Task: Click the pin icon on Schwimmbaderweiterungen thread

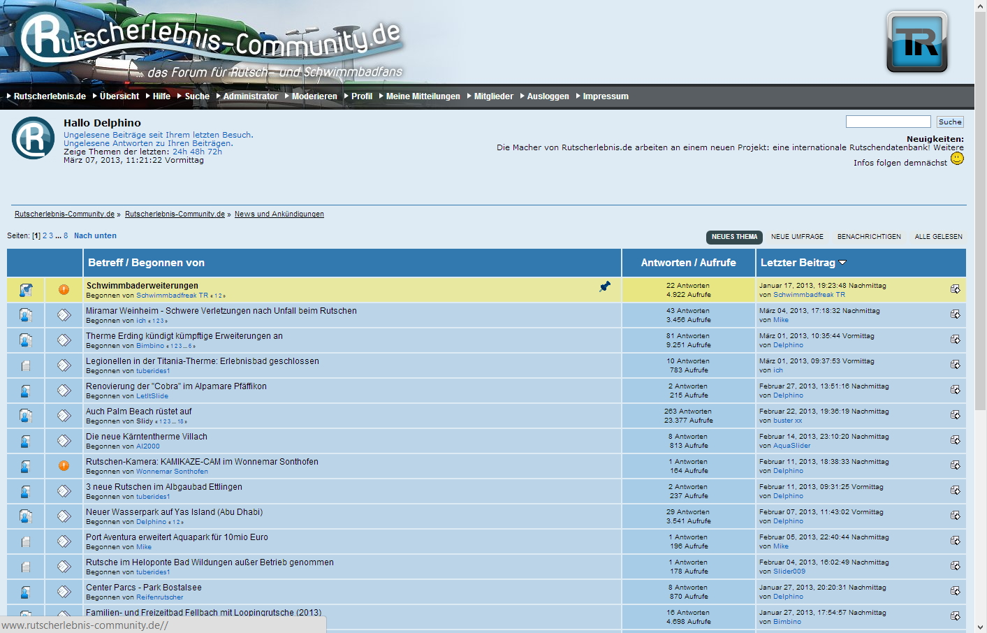Action: [x=605, y=286]
